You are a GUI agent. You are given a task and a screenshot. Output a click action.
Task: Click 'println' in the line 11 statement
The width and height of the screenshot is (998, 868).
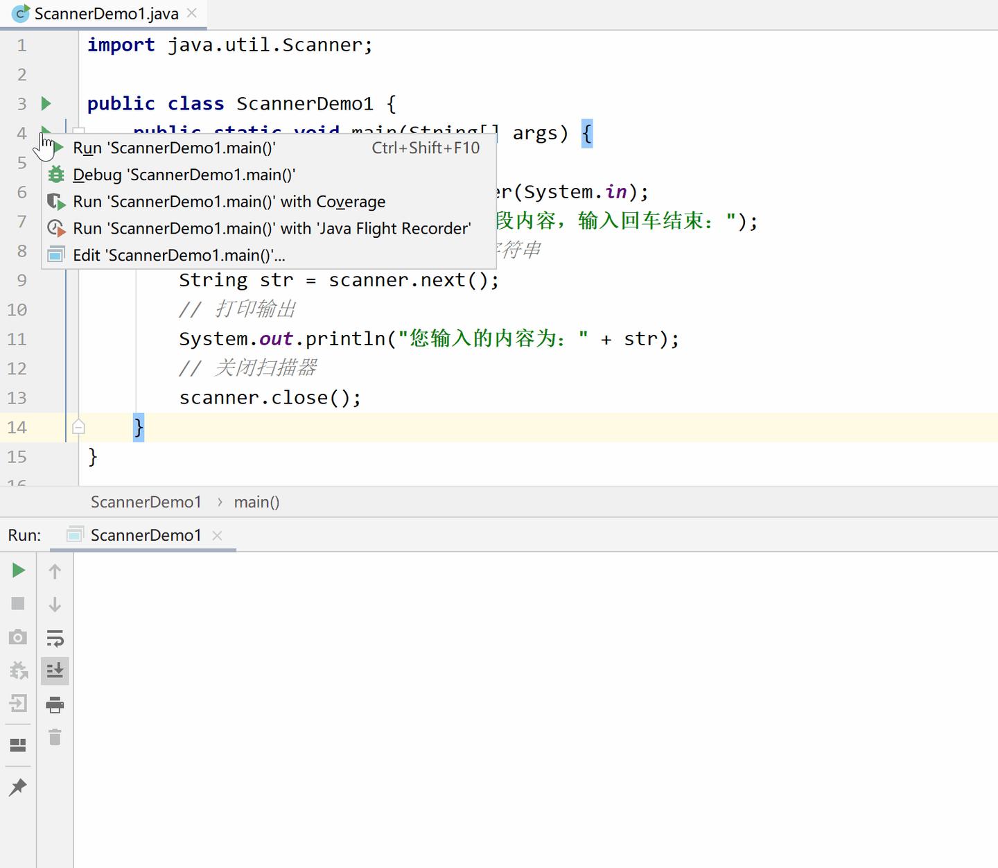pos(345,339)
